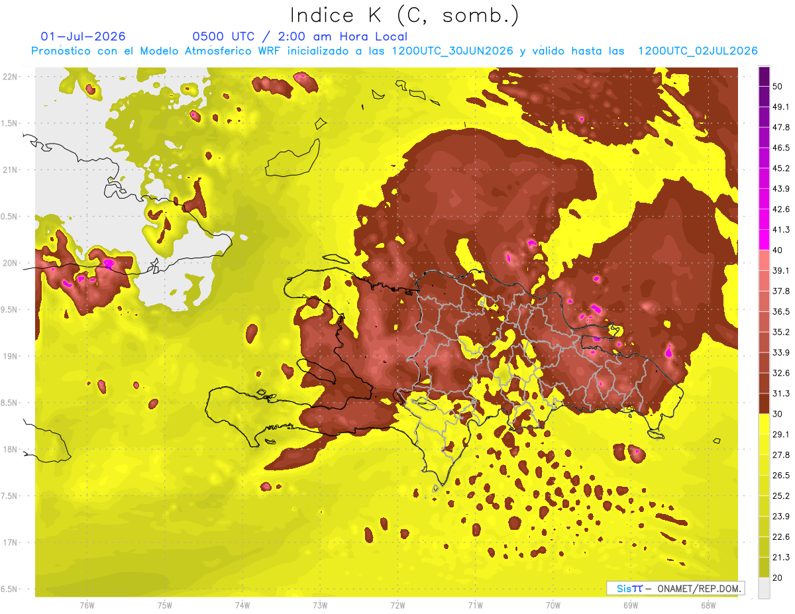This screenshot has height=614, width=795.
Task: Click the '49.1' colorbar value
Action: click(780, 107)
